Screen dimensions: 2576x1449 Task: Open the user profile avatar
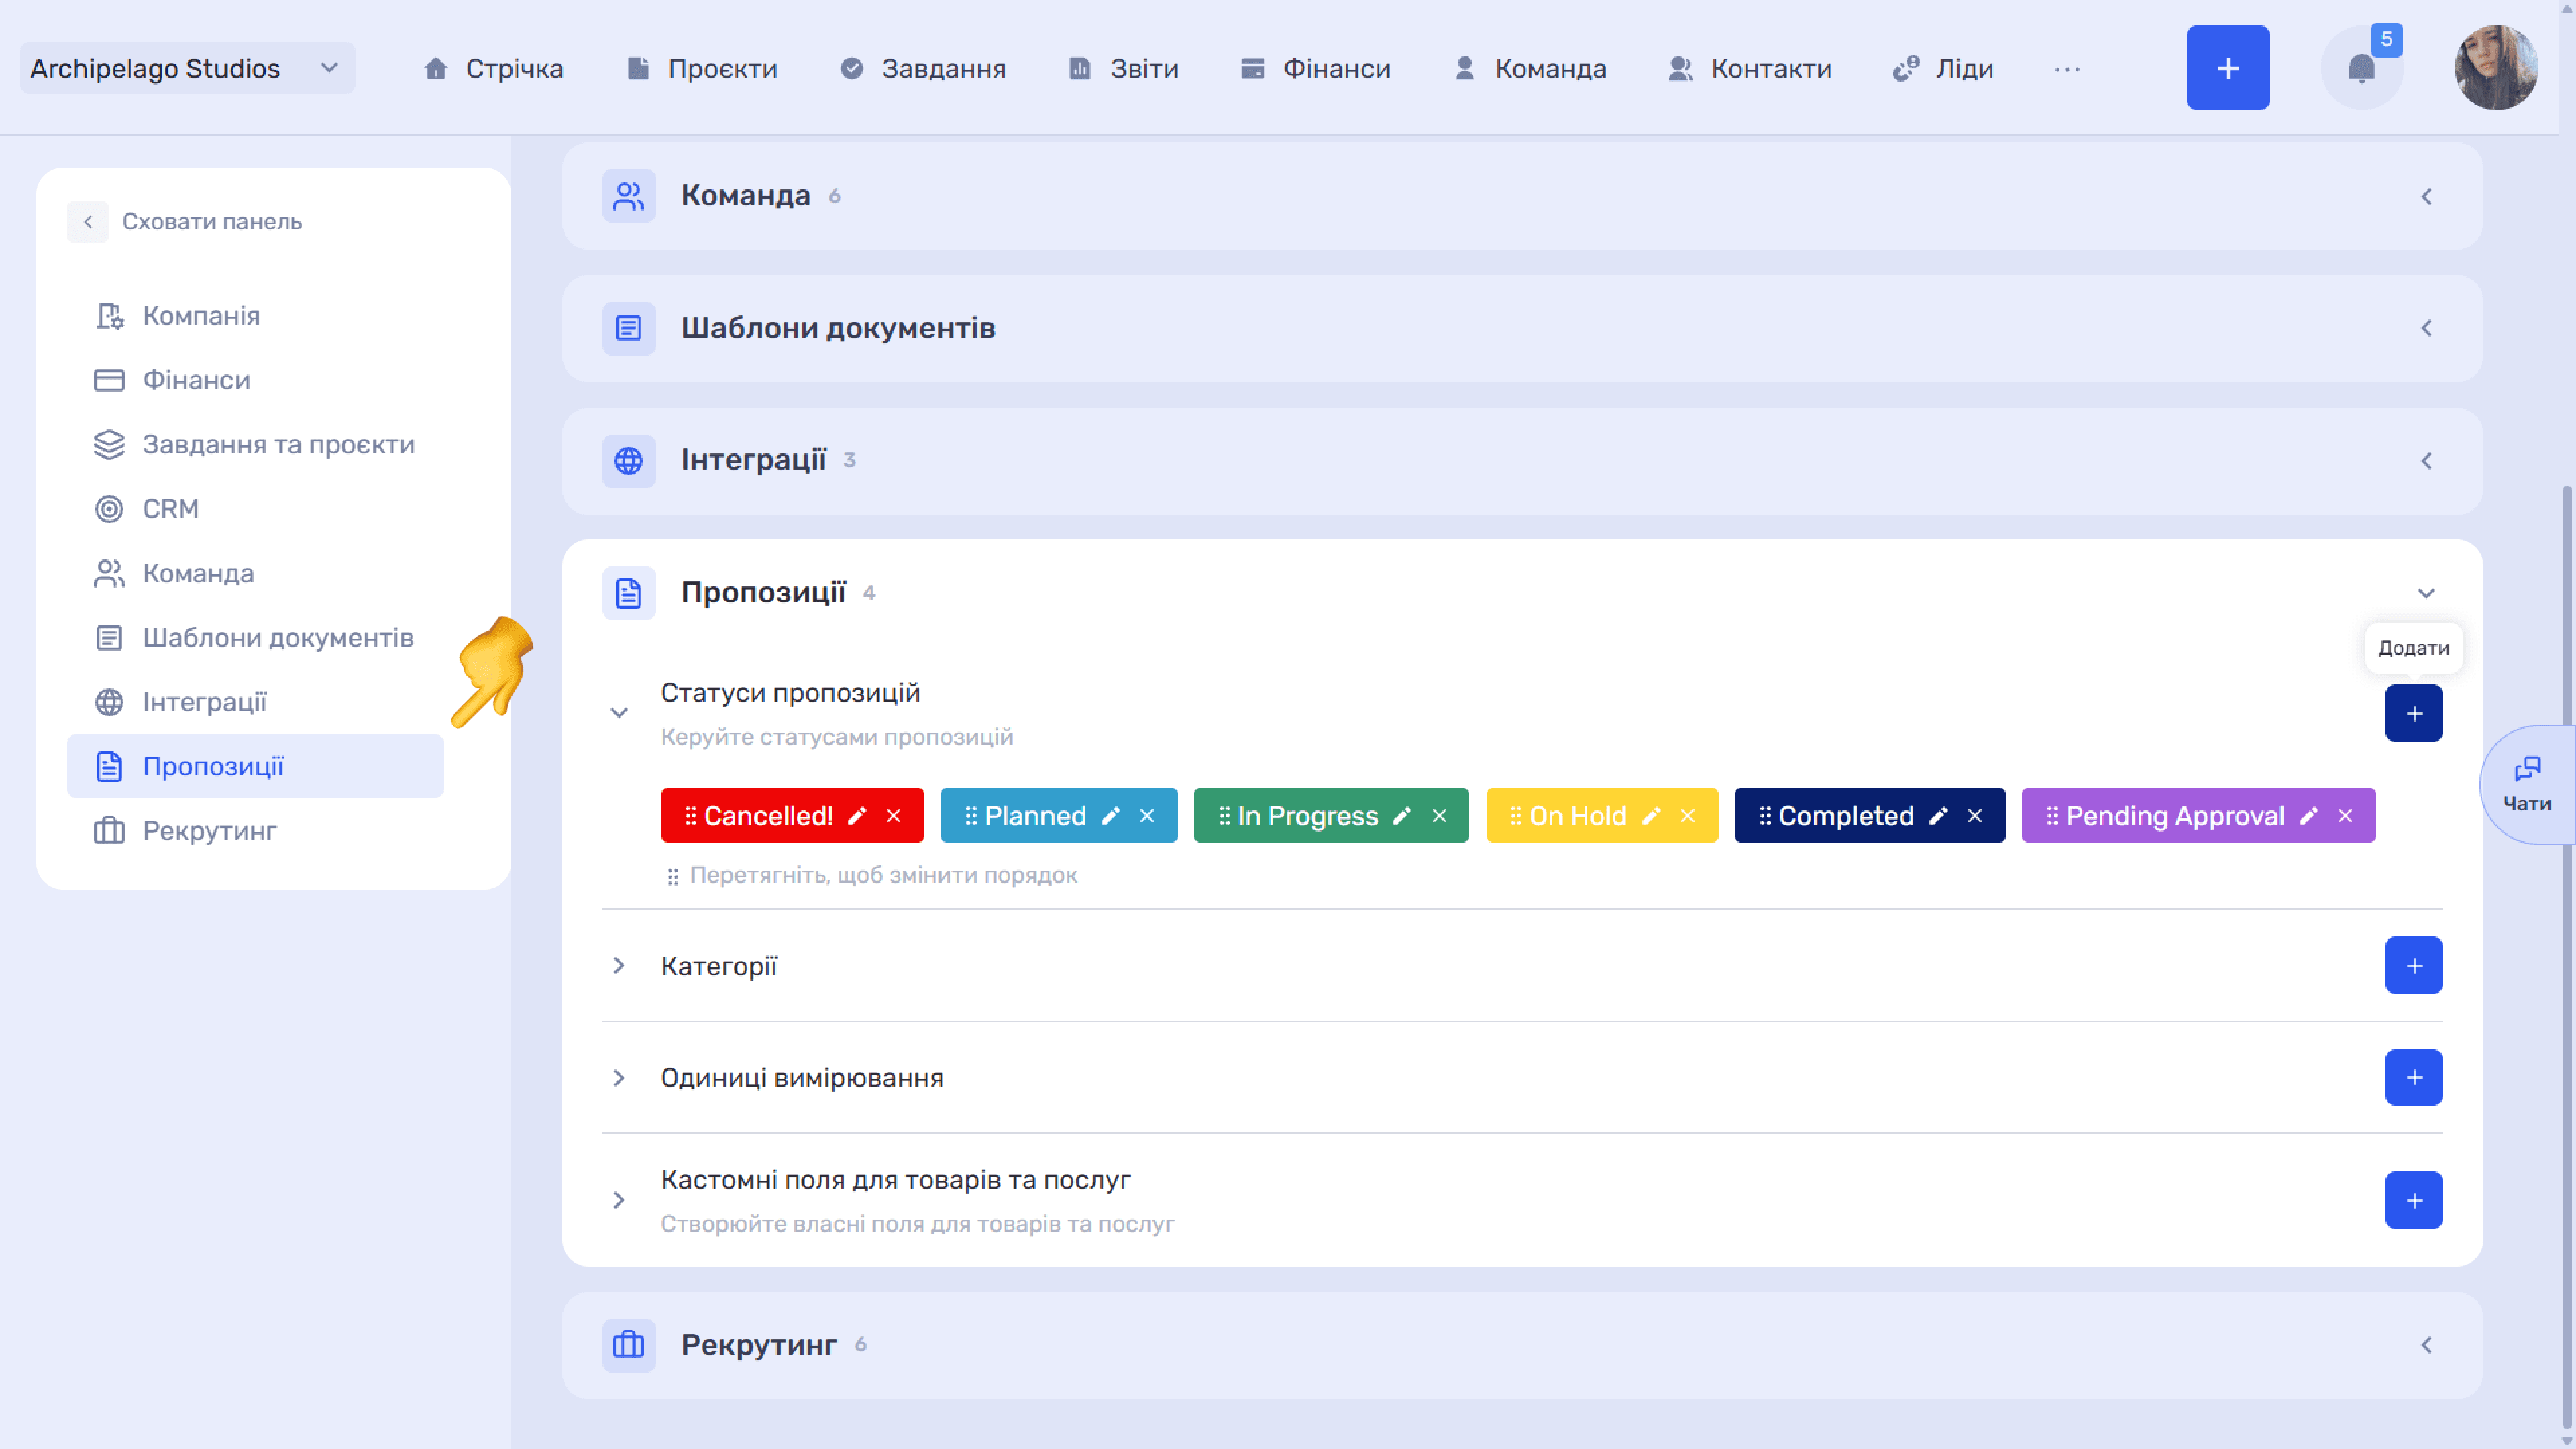[2496, 68]
